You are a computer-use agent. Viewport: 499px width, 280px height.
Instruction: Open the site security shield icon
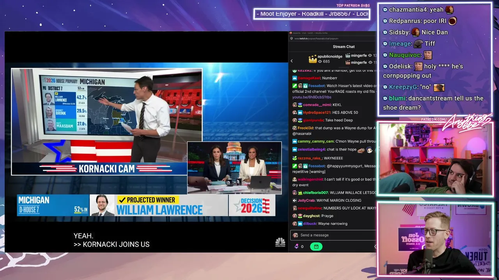pyautogui.click(x=291, y=38)
